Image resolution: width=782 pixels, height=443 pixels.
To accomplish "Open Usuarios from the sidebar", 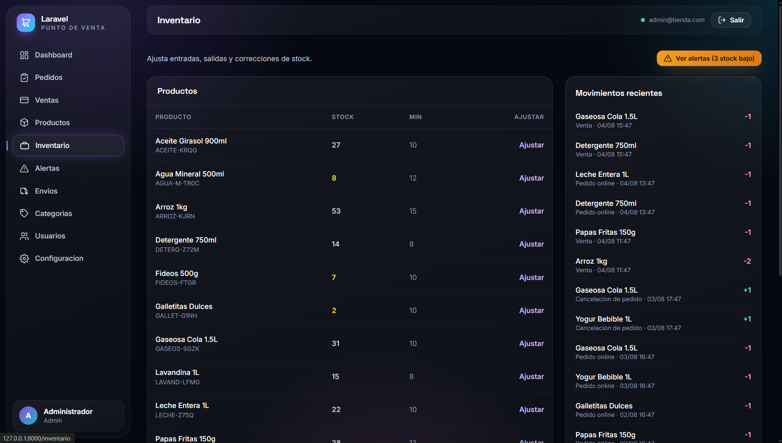I will tap(68, 236).
